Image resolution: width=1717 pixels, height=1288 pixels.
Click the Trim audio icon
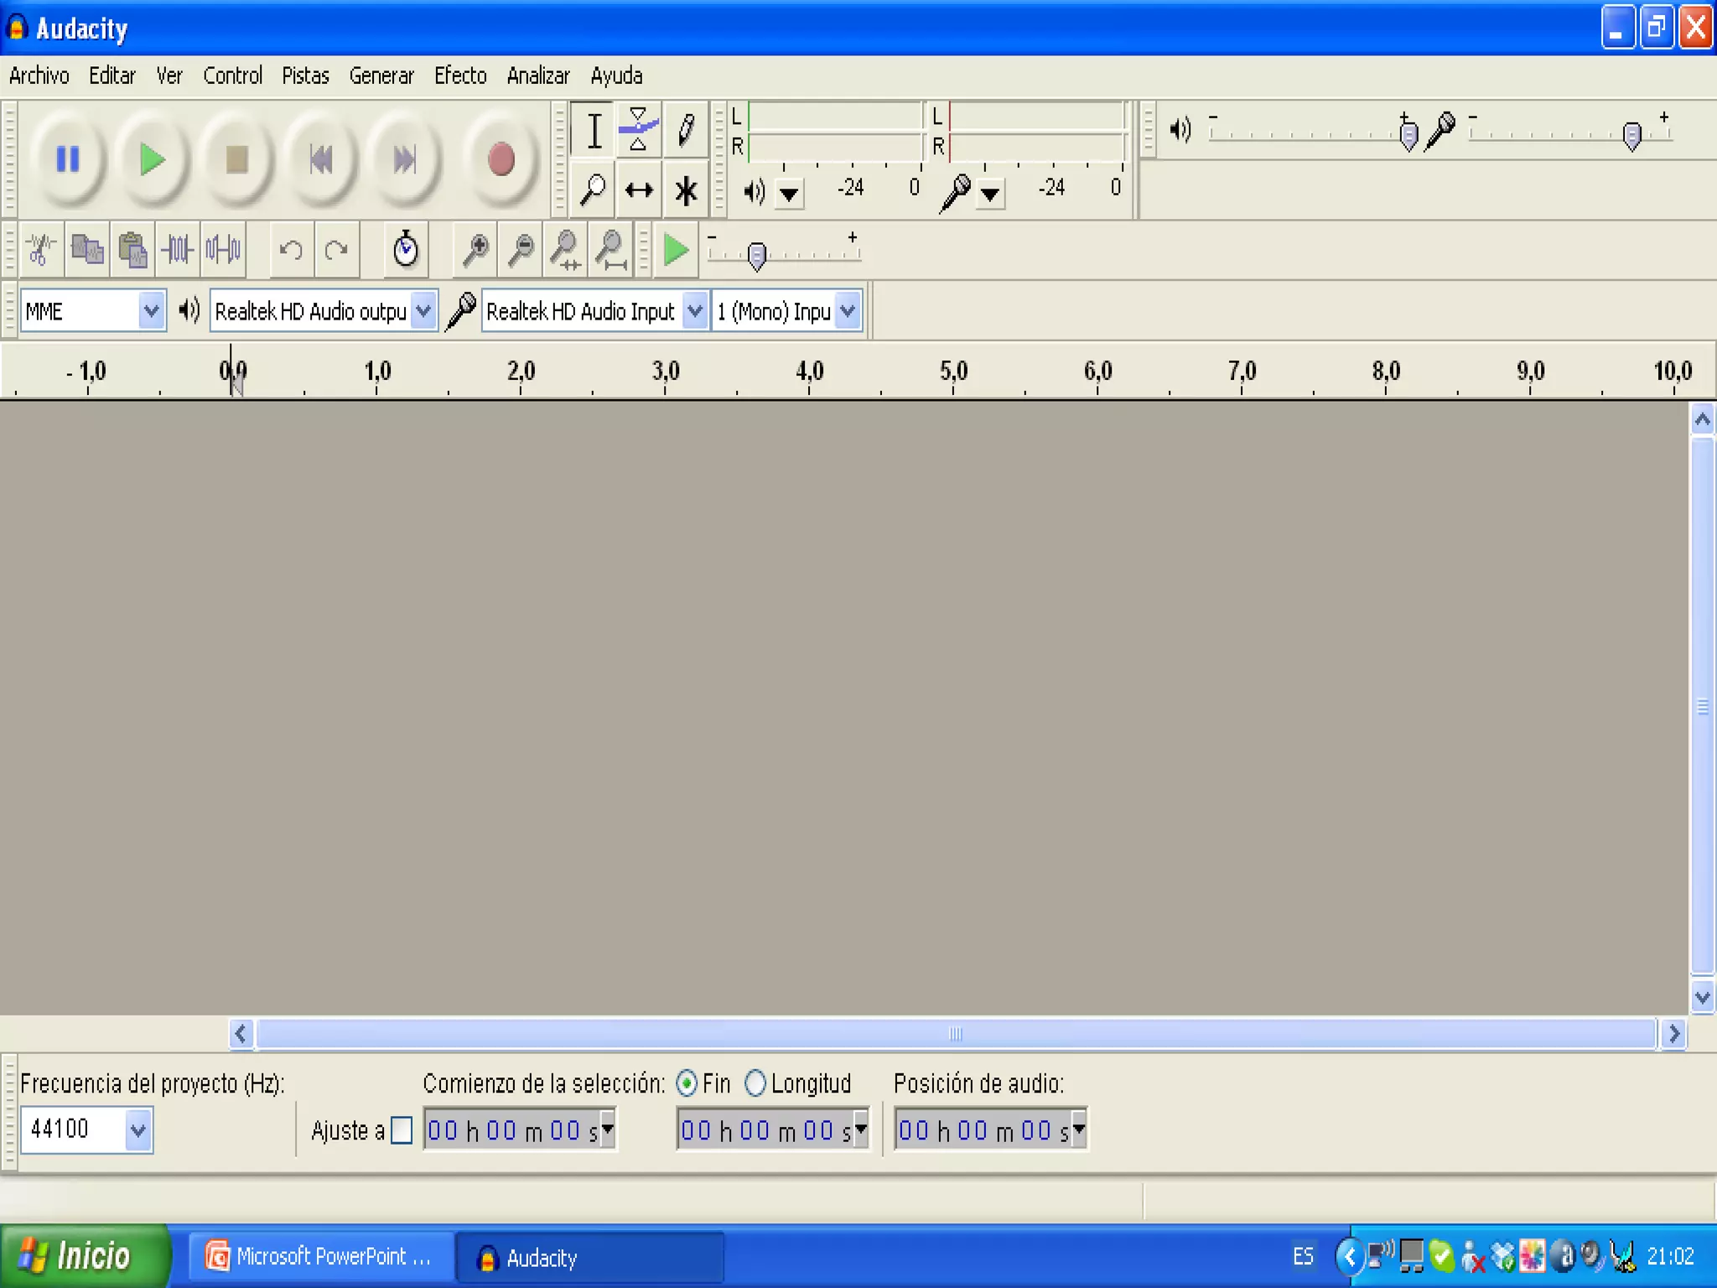(178, 249)
